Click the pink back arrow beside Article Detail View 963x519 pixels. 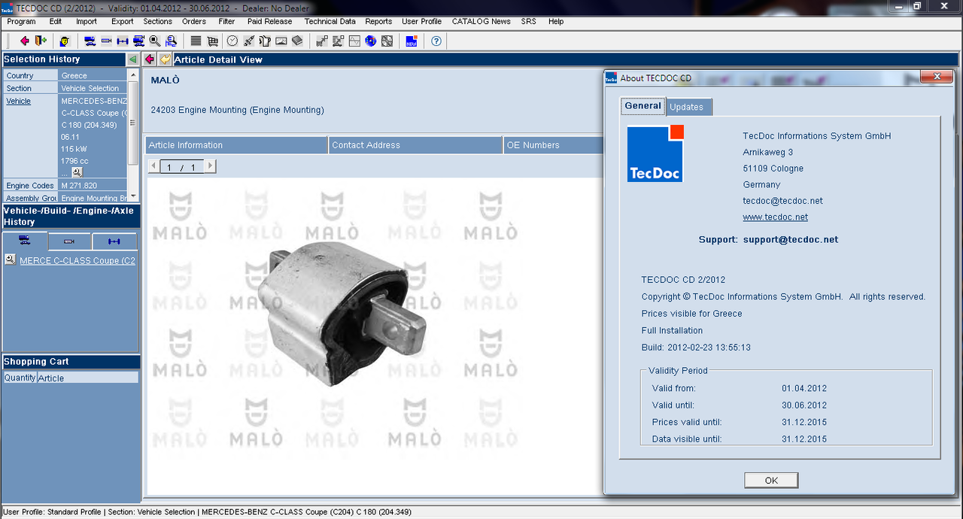click(150, 59)
